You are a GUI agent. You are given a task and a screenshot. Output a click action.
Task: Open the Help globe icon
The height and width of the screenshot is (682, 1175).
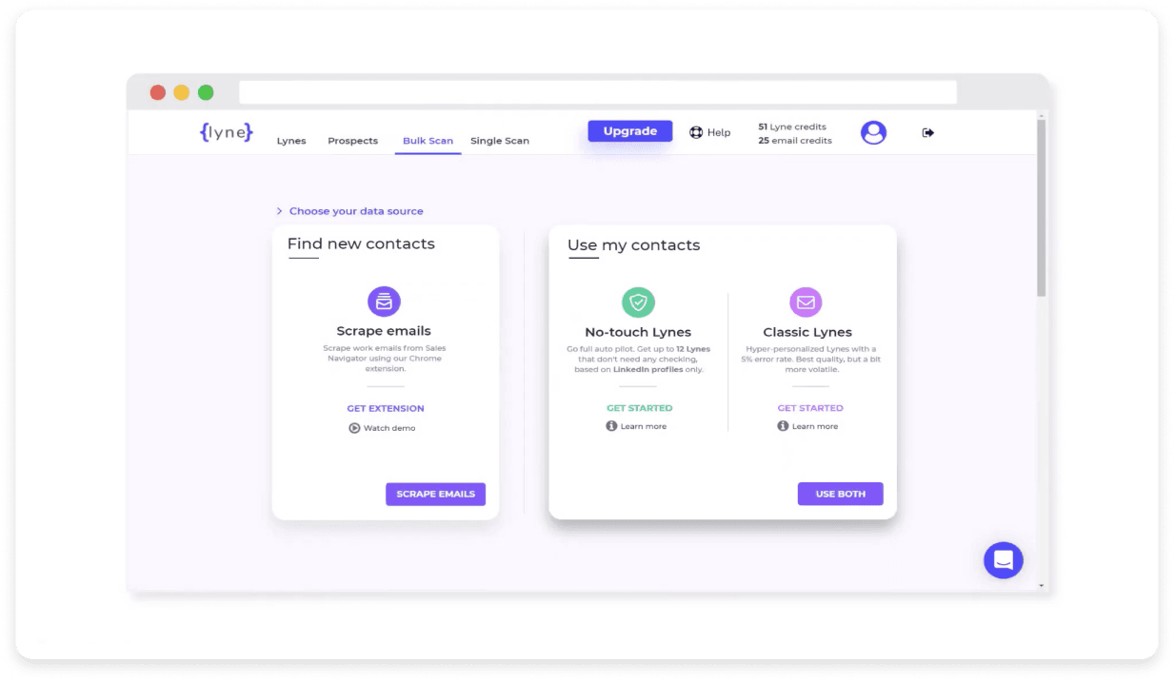point(694,132)
